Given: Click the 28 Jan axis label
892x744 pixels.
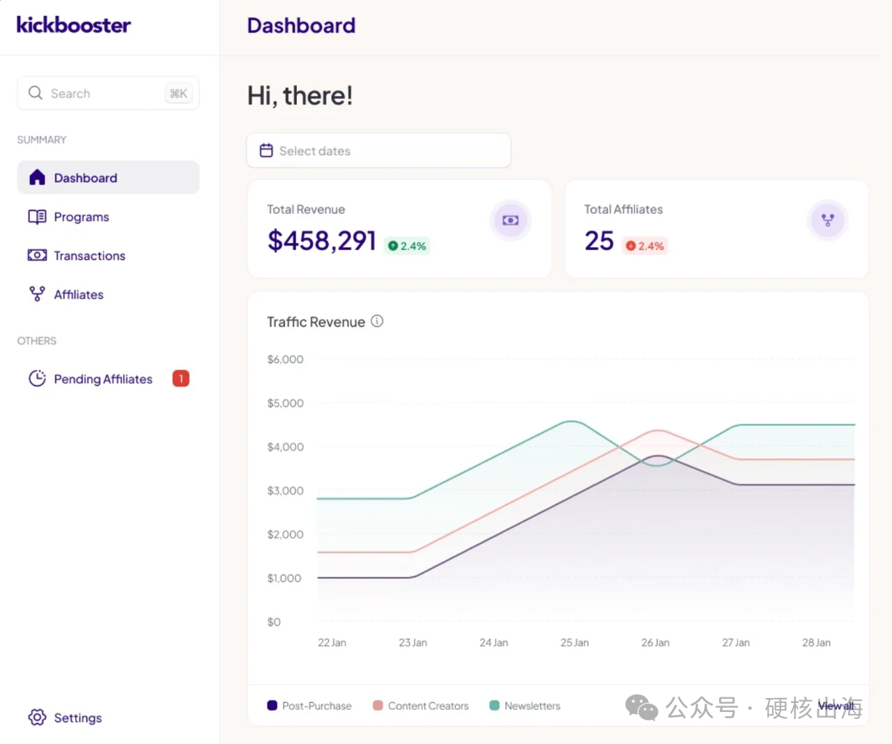Looking at the screenshot, I should coord(817,642).
